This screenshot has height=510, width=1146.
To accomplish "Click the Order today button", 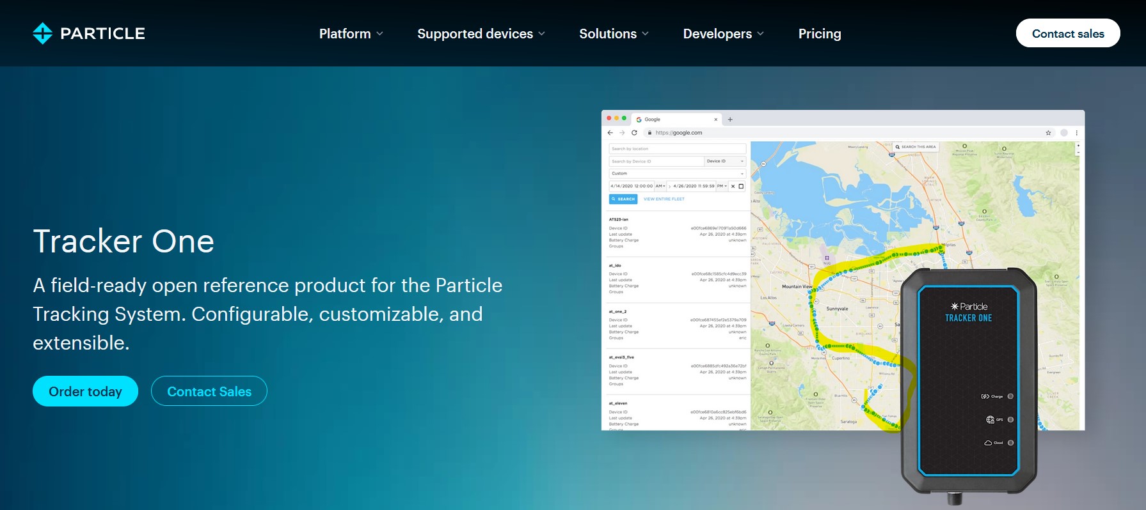I will [85, 391].
